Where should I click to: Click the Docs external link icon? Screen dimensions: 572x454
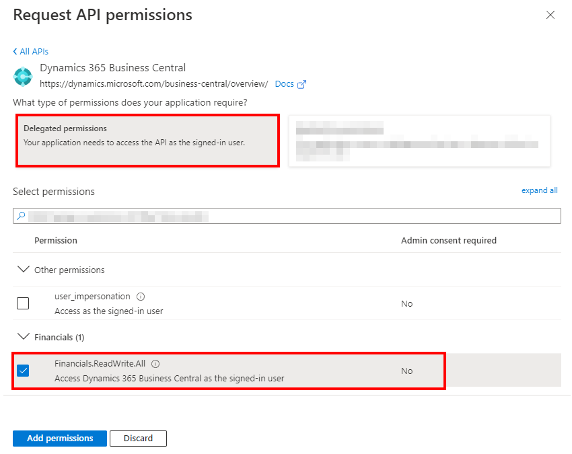(301, 84)
